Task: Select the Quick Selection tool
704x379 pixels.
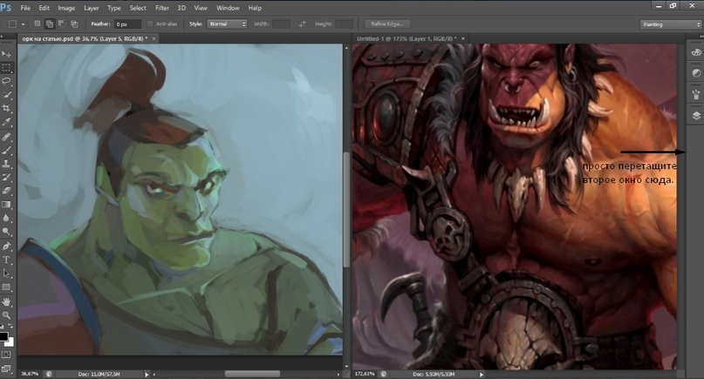Action: pyautogui.click(x=6, y=95)
